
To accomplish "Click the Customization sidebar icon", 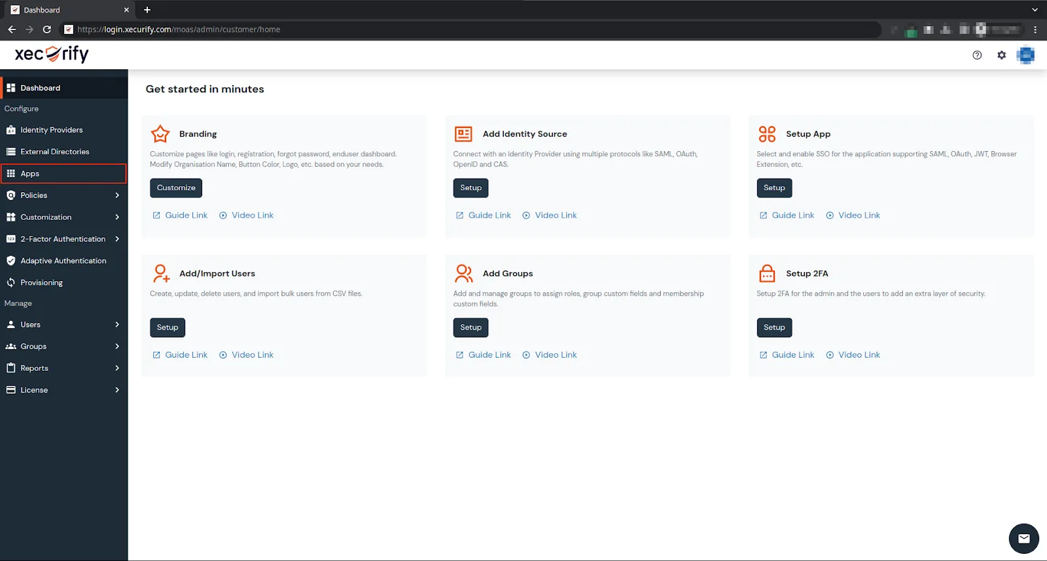I will pyautogui.click(x=11, y=217).
